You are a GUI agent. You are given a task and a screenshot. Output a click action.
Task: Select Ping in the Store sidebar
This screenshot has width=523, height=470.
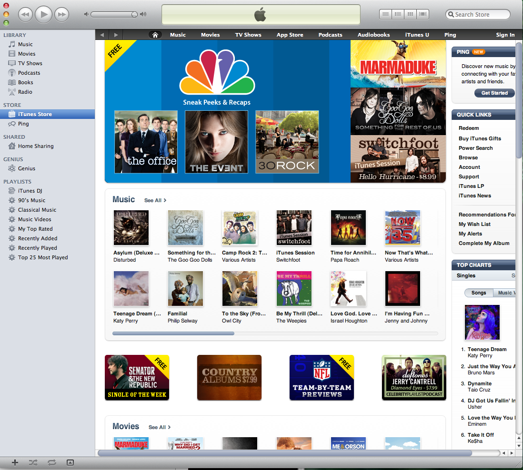[x=47, y=124]
